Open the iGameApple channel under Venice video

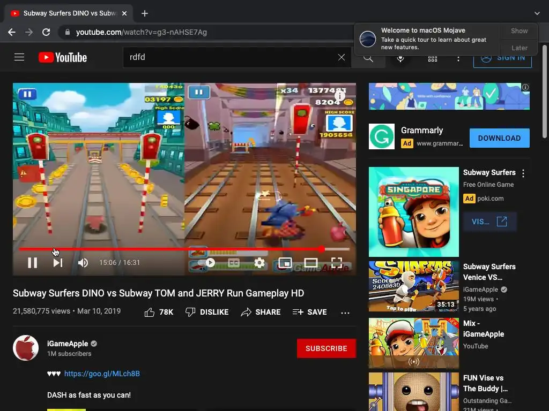pos(480,290)
